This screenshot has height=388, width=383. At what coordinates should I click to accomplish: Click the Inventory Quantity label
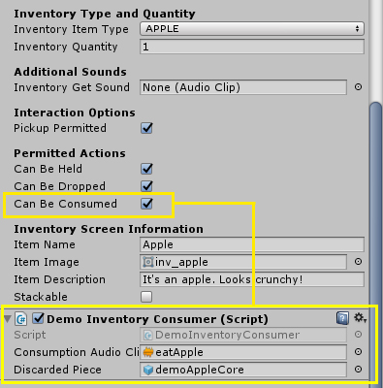[66, 47]
